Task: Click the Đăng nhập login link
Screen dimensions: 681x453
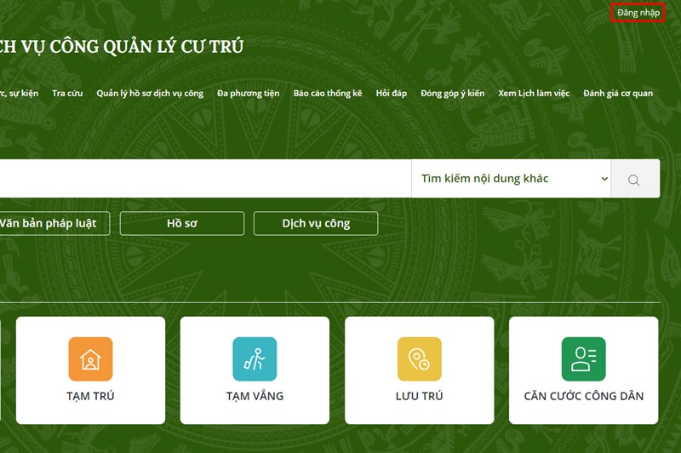Action: [x=638, y=13]
